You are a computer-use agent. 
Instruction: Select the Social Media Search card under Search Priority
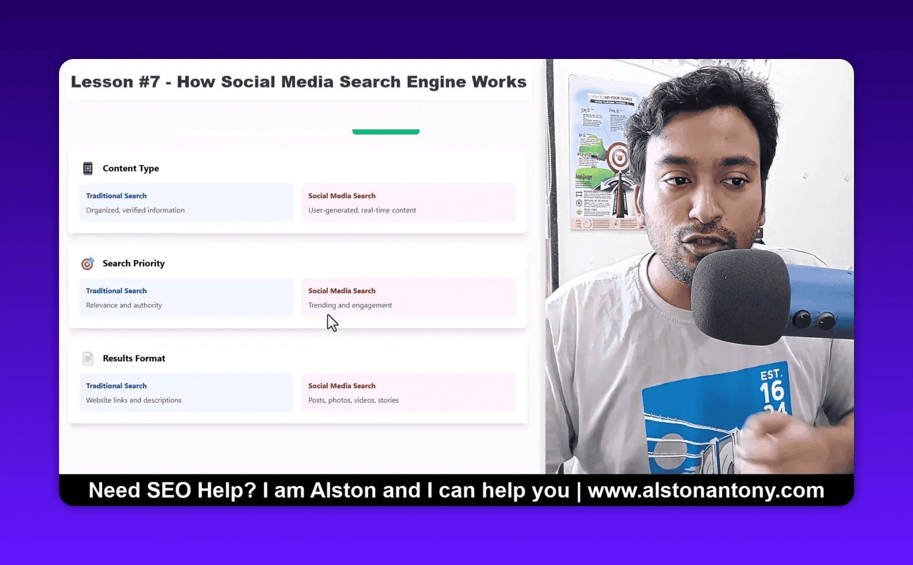(409, 298)
